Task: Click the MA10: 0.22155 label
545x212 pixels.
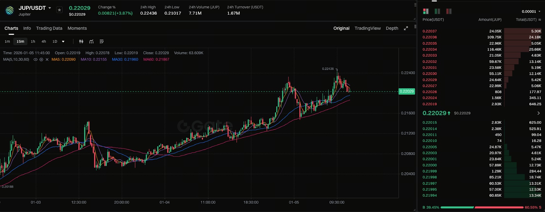Action: click(x=94, y=59)
